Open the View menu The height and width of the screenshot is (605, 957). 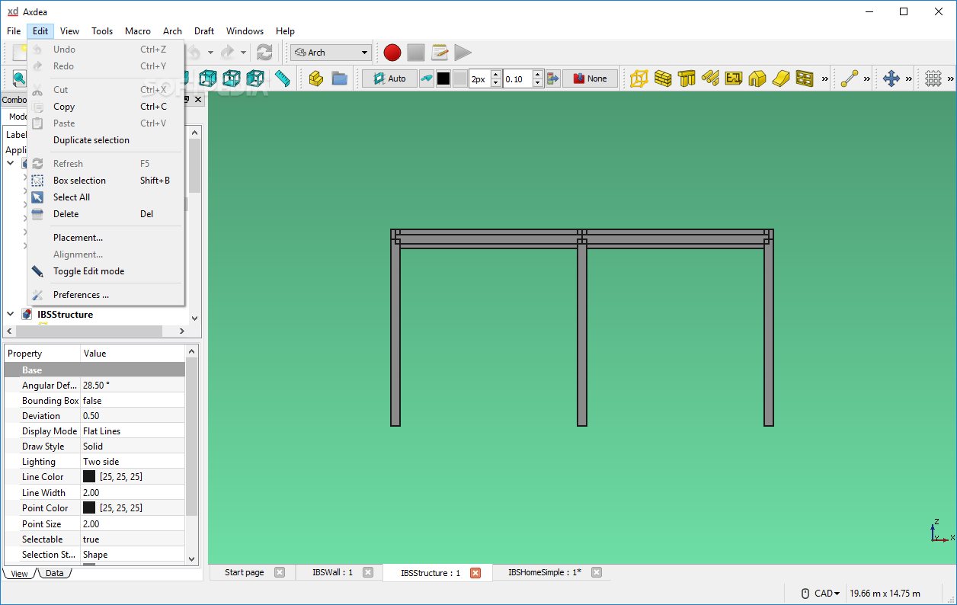pyautogui.click(x=69, y=31)
